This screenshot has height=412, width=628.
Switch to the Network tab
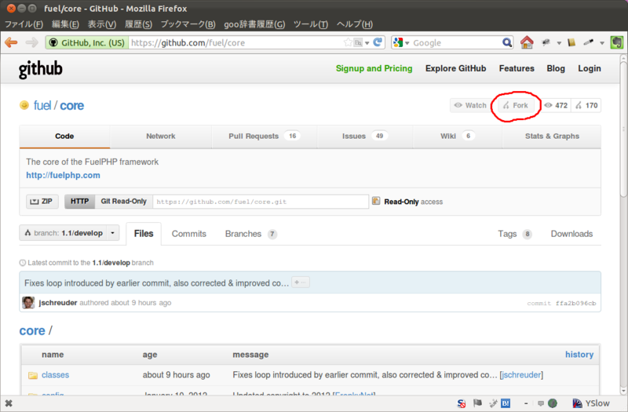click(x=161, y=136)
